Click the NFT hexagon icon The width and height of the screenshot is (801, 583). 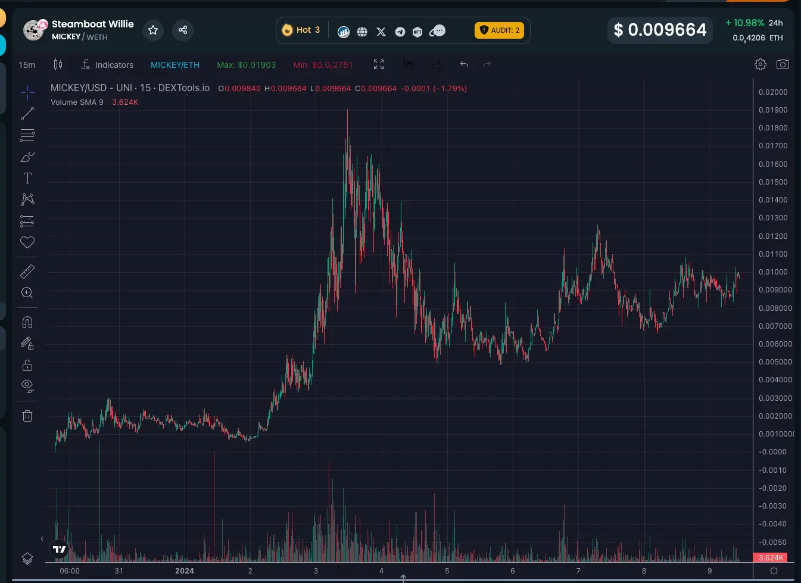point(417,32)
